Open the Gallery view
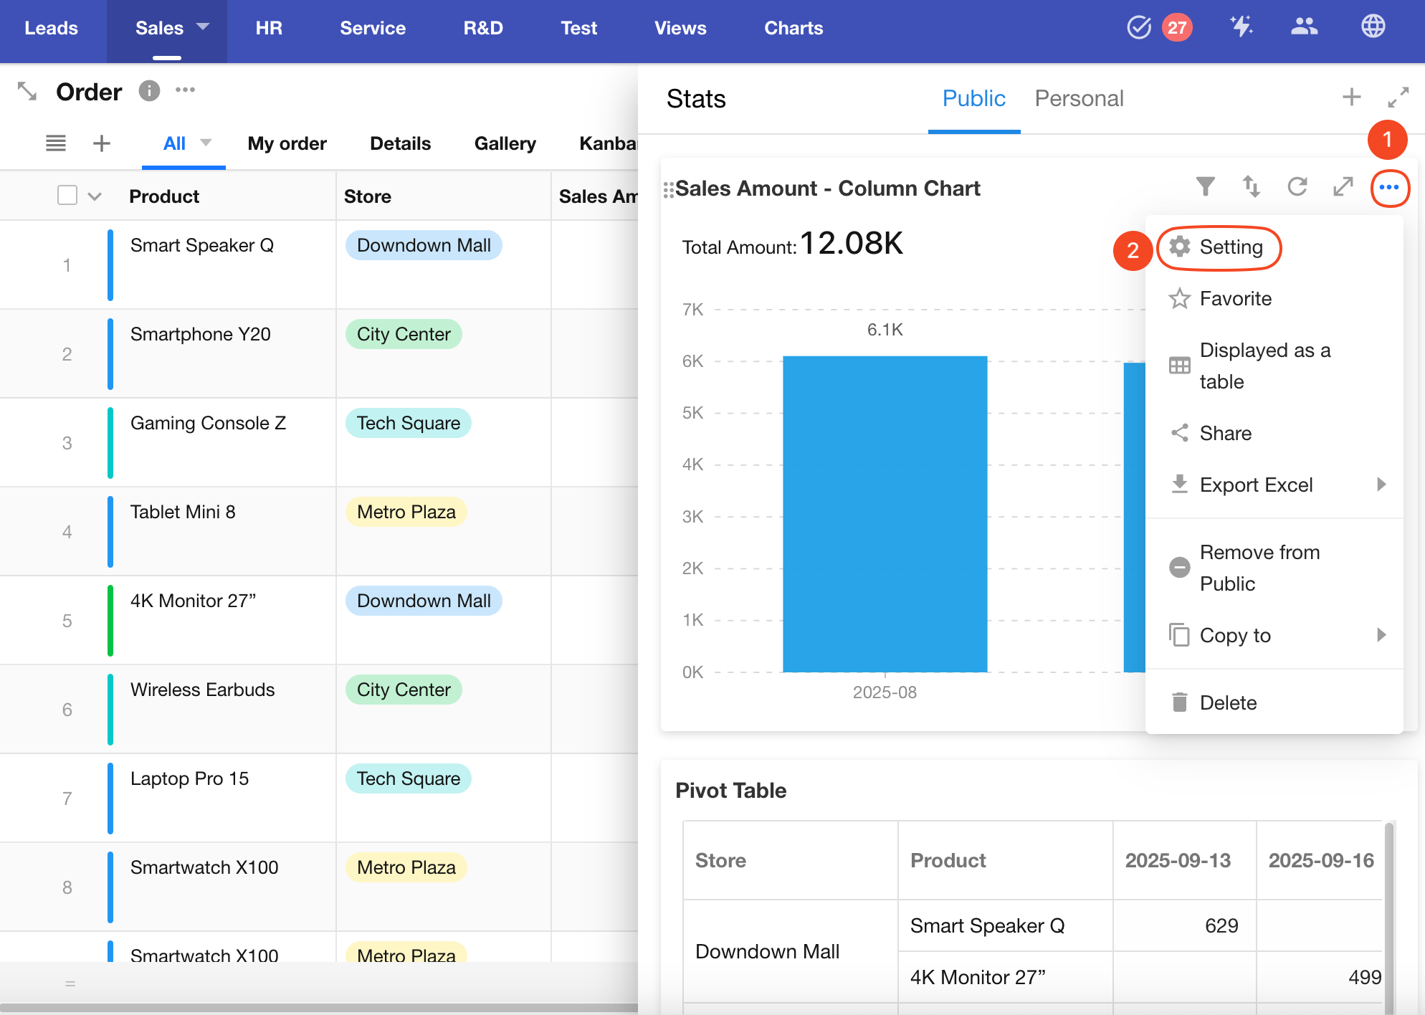This screenshot has height=1015, width=1425. 505,143
